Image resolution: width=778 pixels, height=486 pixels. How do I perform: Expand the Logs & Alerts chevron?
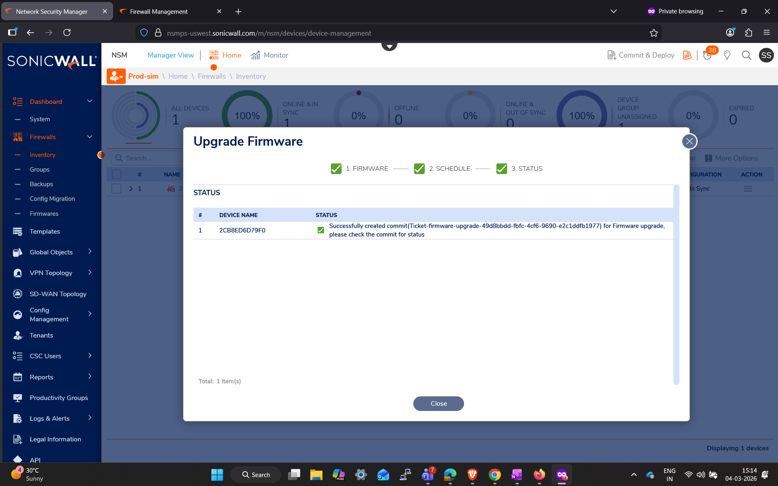(90, 418)
